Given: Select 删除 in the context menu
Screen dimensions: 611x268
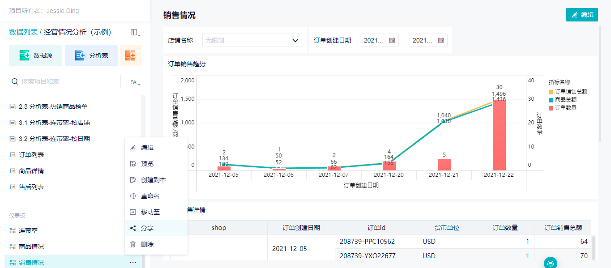Looking at the screenshot, I should [x=147, y=244].
